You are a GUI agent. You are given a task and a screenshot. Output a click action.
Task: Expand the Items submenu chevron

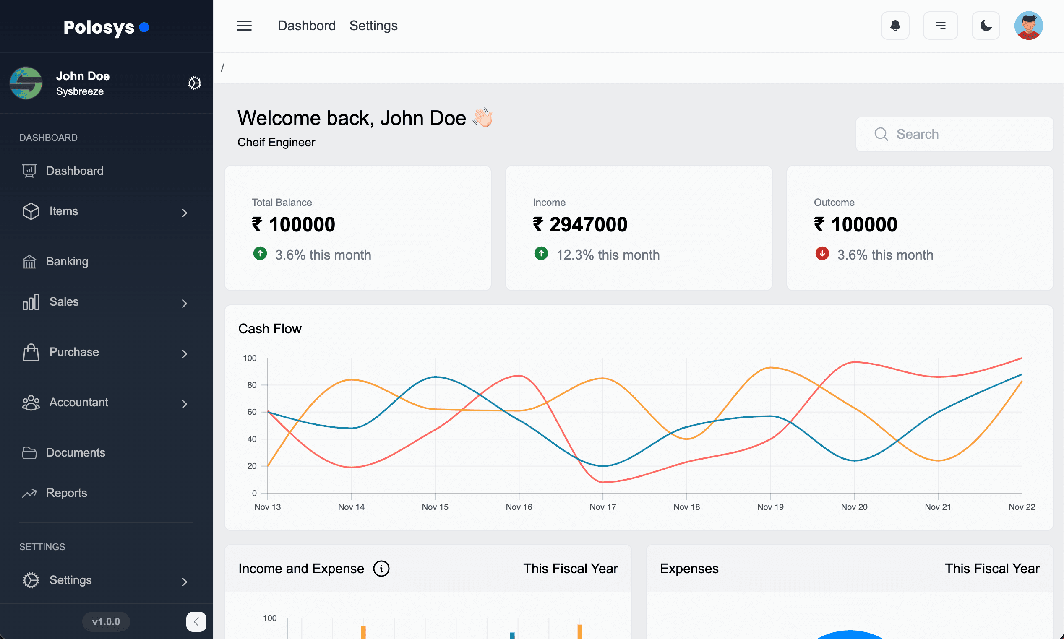coord(184,213)
